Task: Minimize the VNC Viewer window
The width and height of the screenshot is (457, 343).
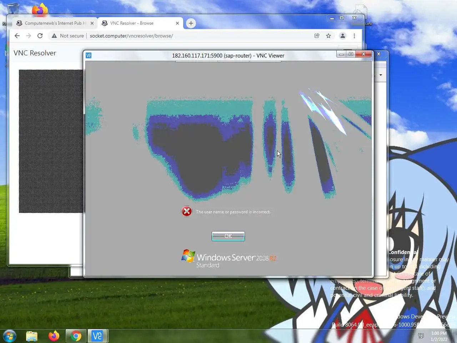Action: tap(341, 54)
